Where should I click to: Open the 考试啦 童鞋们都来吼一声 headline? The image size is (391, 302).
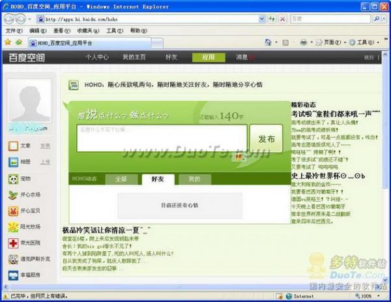click(x=336, y=114)
